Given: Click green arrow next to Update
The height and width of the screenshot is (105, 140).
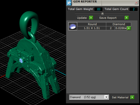Looking at the screenshot, I should (x=91, y=18).
